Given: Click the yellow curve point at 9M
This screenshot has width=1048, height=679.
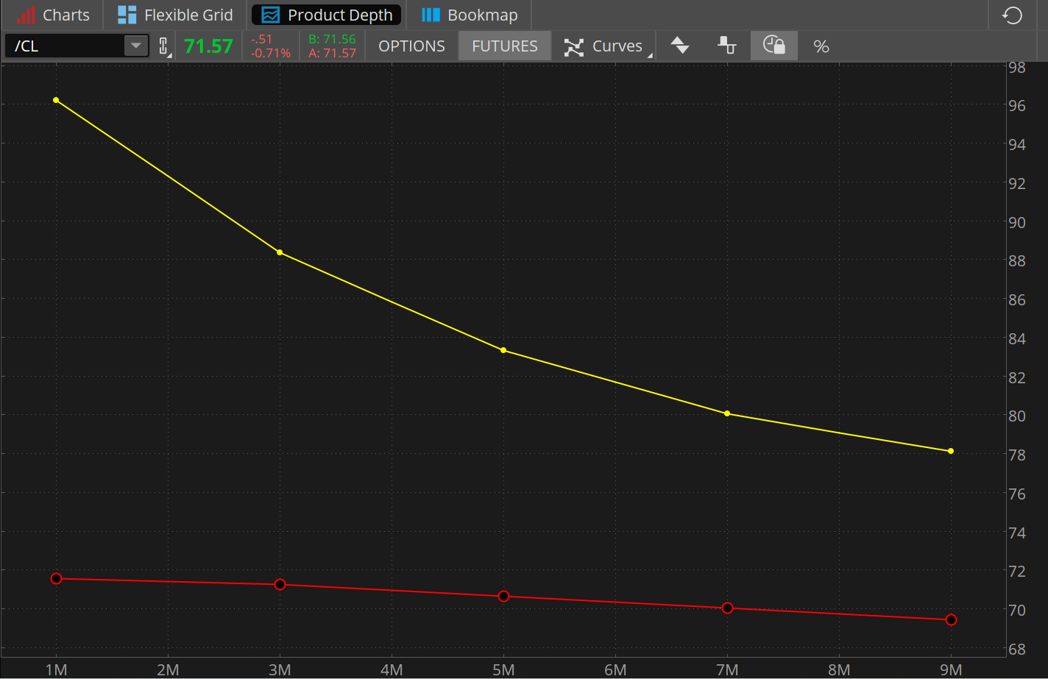Looking at the screenshot, I should [x=951, y=451].
